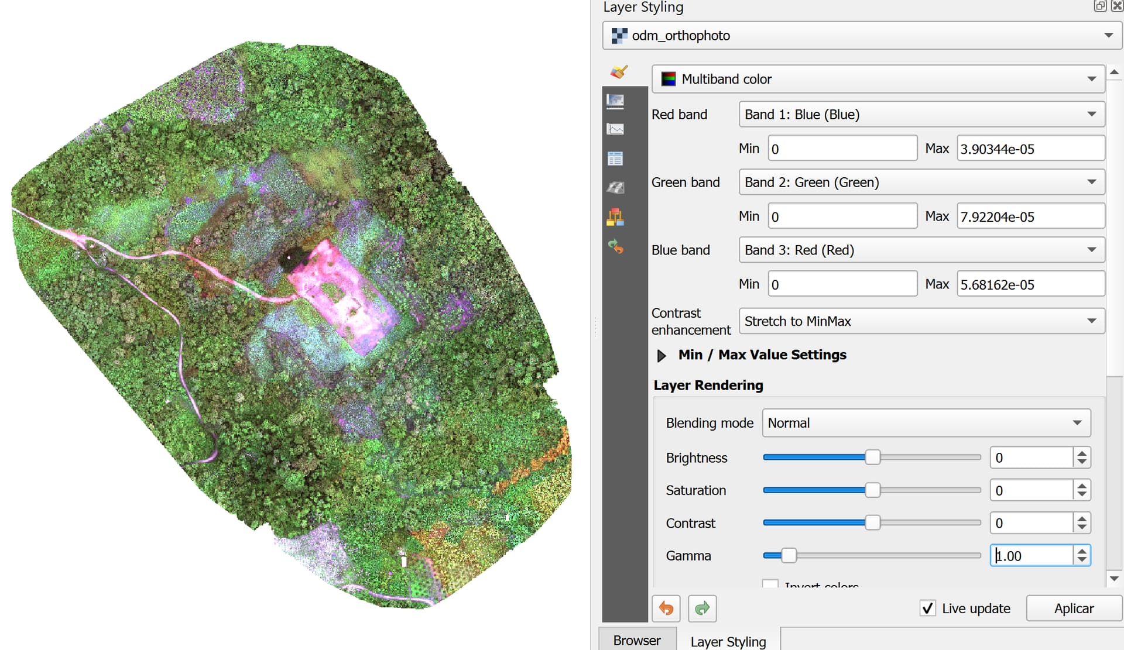Open the layer metadata table icon
The height and width of the screenshot is (650, 1124).
pyautogui.click(x=615, y=158)
